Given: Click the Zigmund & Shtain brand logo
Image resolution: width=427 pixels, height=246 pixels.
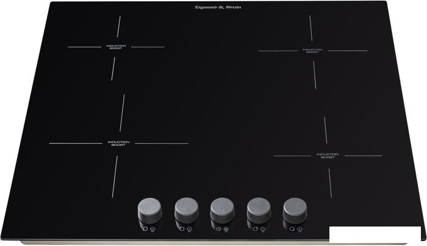Looking at the screenshot, I should point(209,7).
